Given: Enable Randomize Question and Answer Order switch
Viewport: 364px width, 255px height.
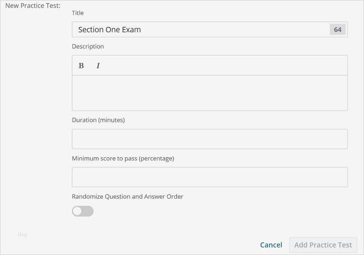Looking at the screenshot, I should click(x=83, y=211).
